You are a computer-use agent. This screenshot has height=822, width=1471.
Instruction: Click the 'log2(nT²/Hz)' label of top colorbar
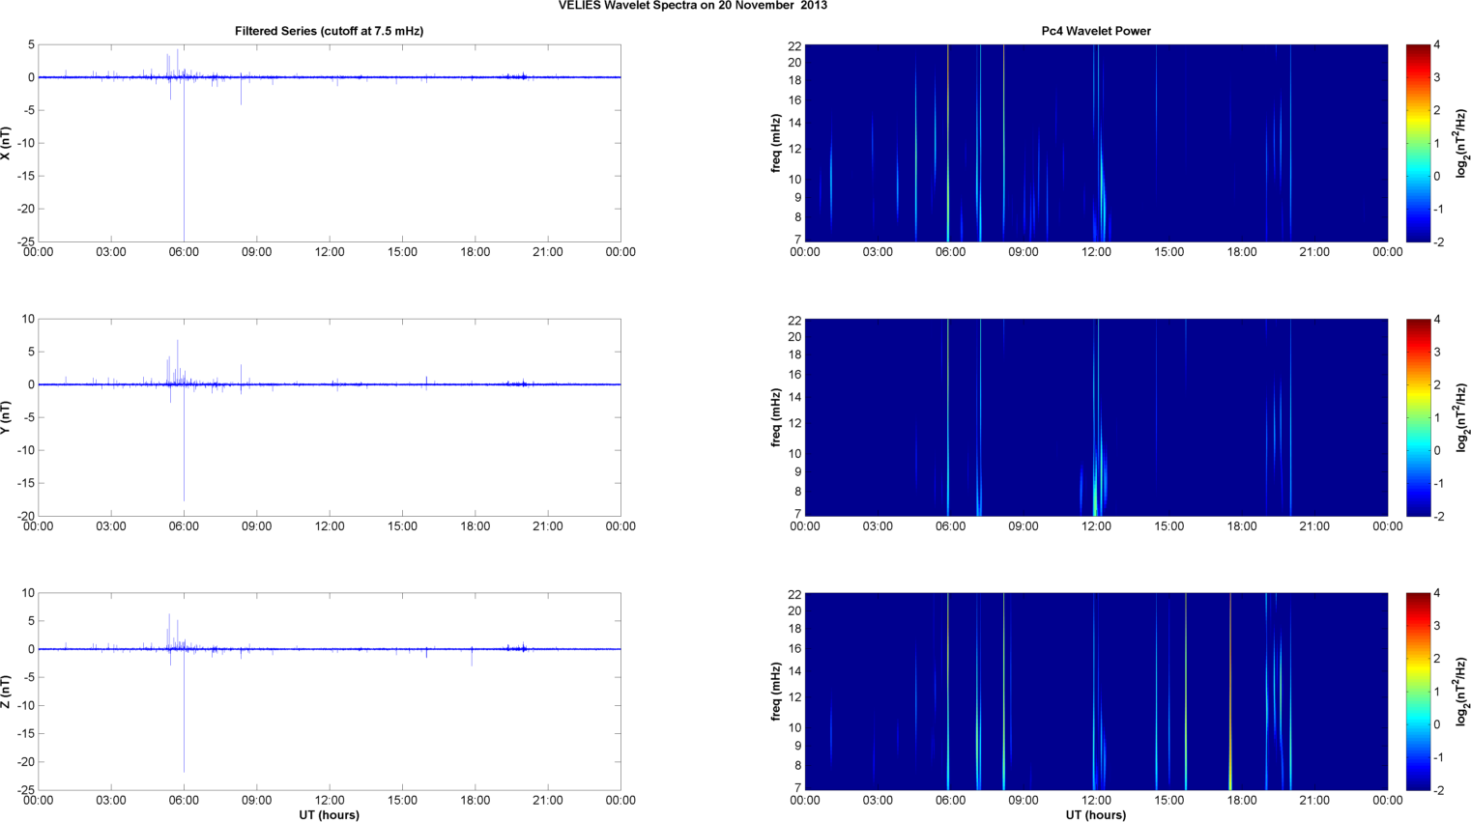tap(1461, 143)
